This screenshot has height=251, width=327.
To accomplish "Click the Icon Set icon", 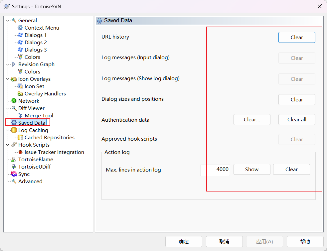I will (20, 86).
